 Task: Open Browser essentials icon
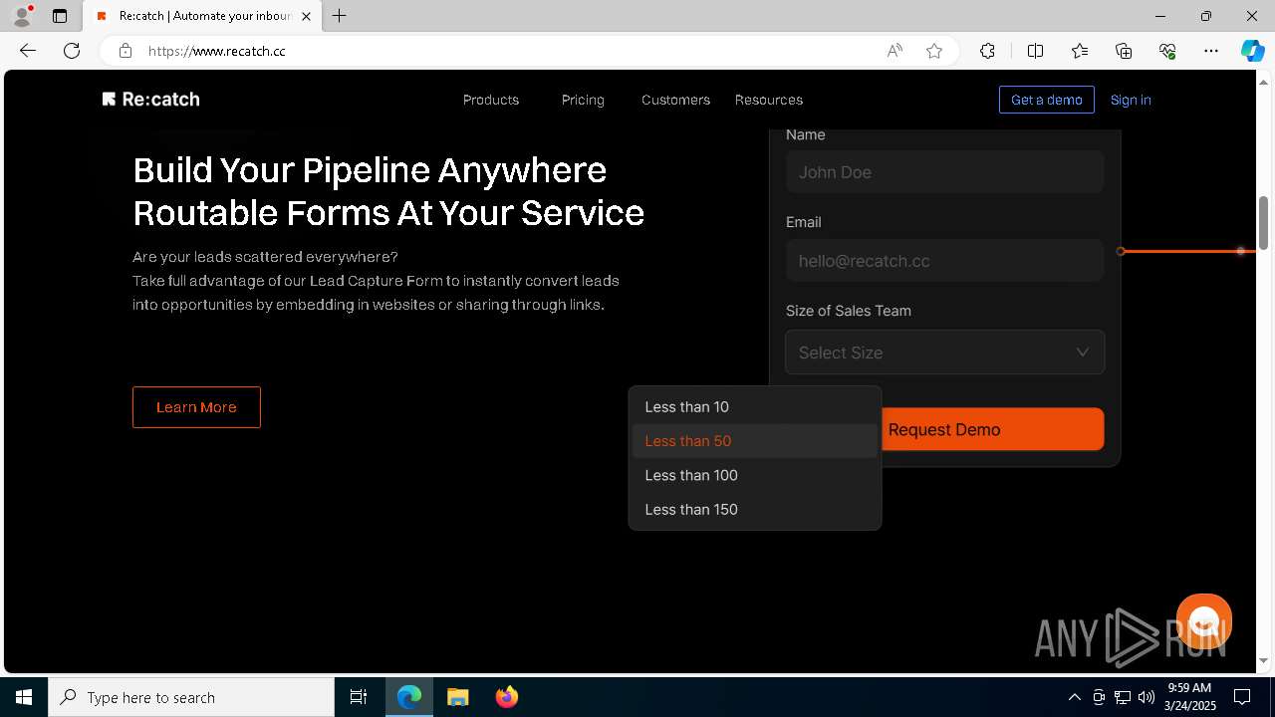[x=1167, y=51]
